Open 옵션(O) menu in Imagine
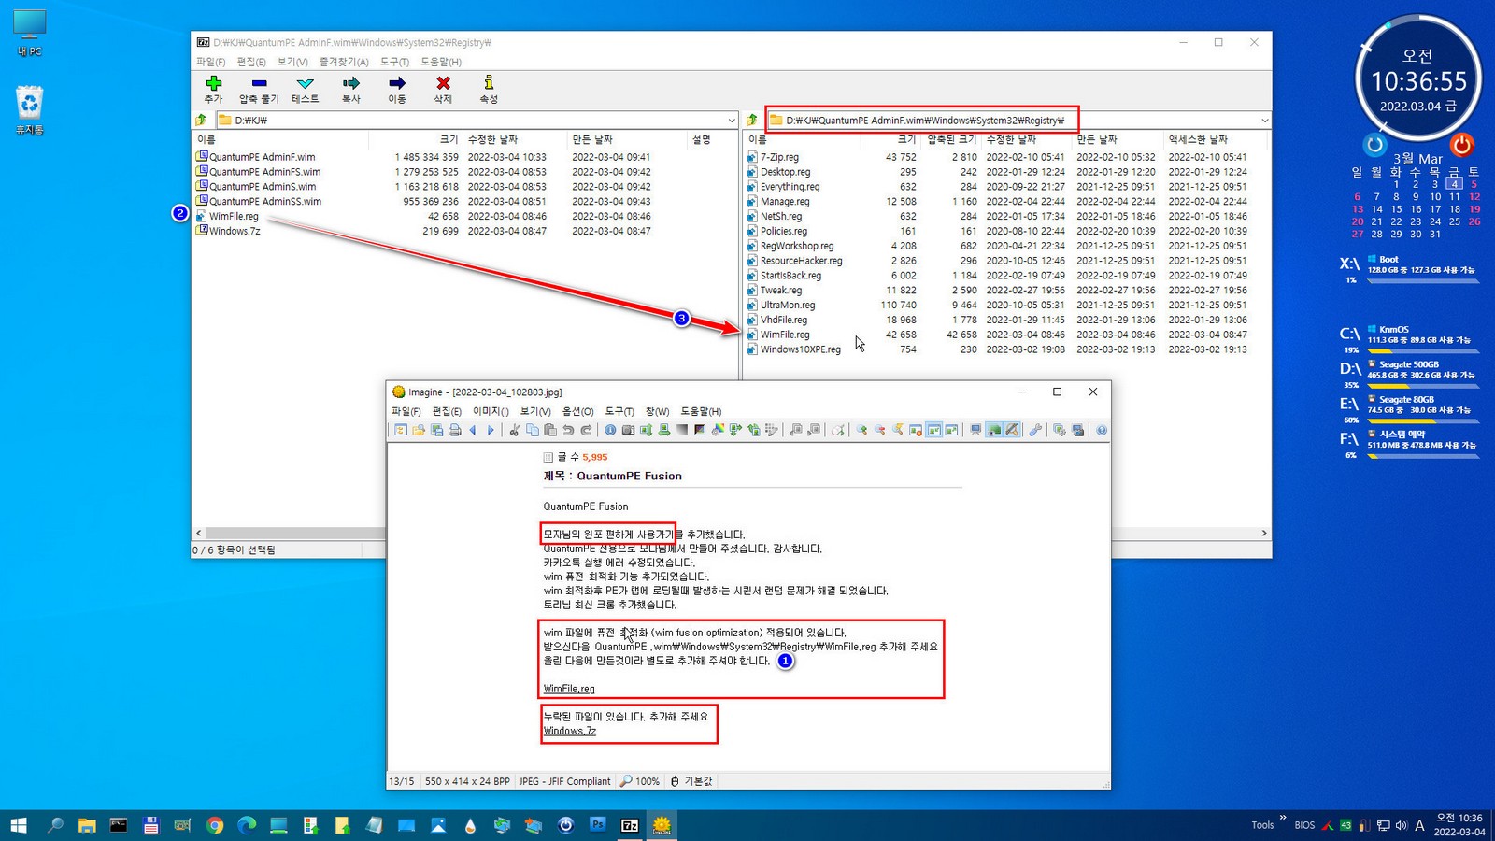 (577, 411)
